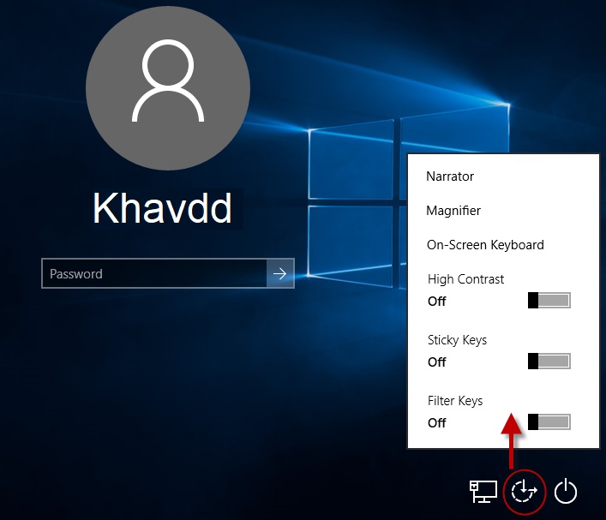Launch Magnifier from the accessibility menu
Image resolution: width=606 pixels, height=520 pixels.
(x=453, y=211)
